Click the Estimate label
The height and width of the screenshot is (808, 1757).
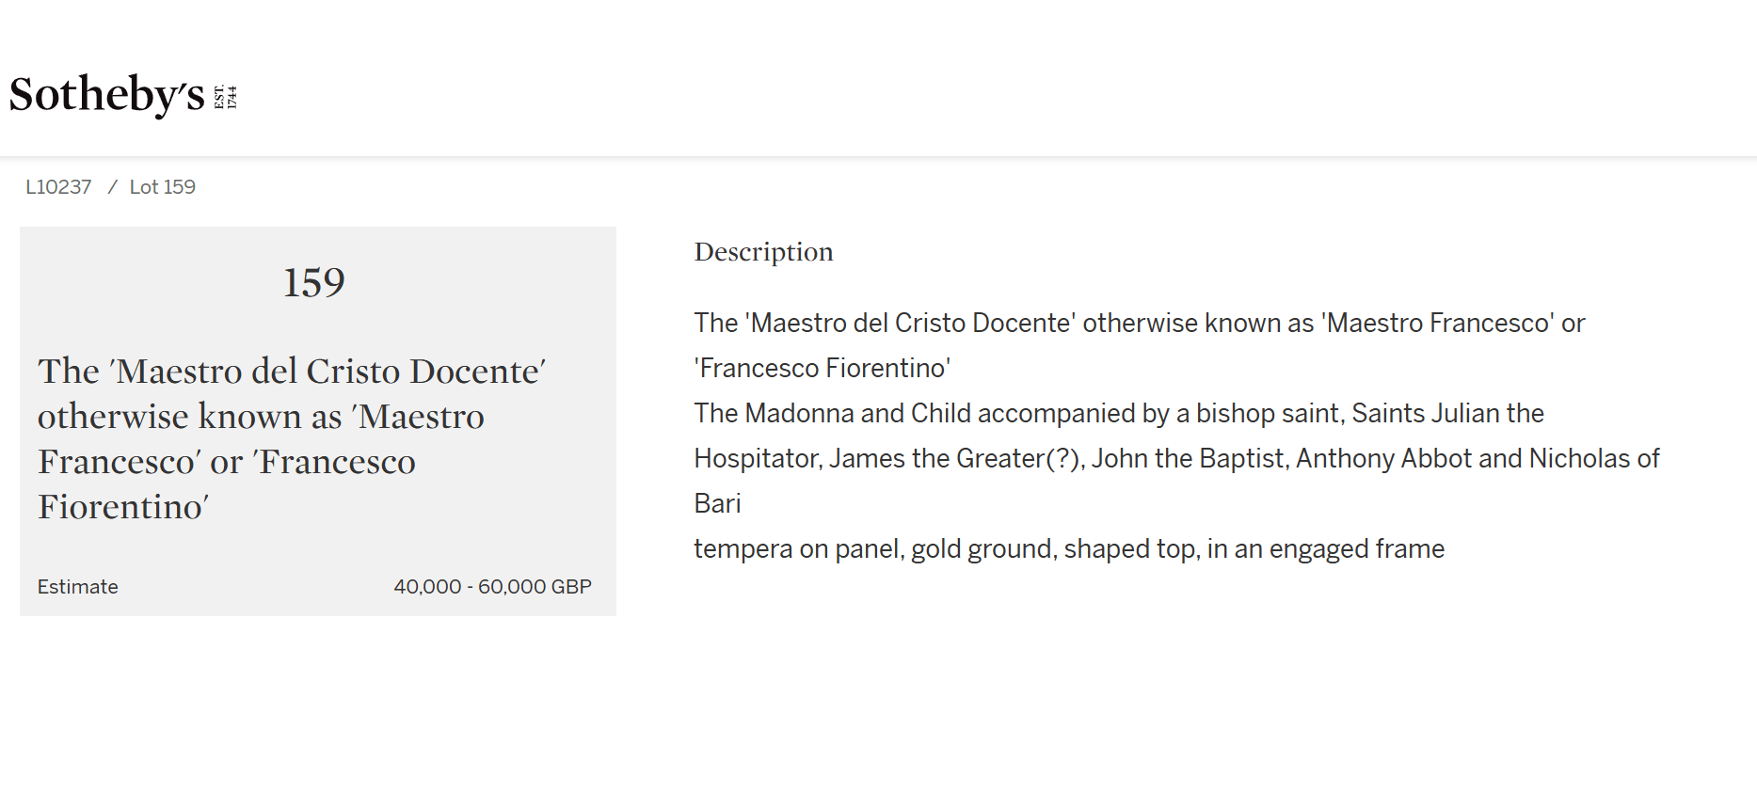[x=78, y=587]
